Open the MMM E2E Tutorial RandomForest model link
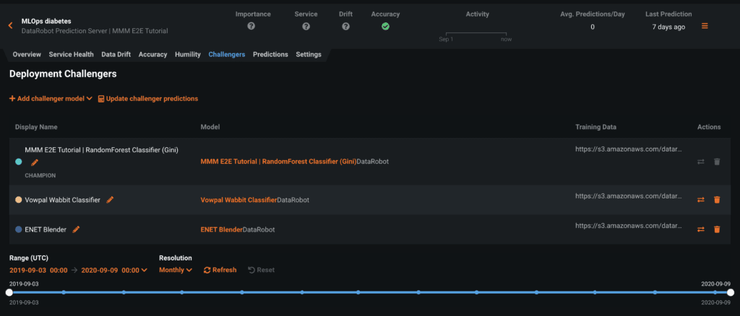Viewport: 740px width, 316px height. click(278, 162)
